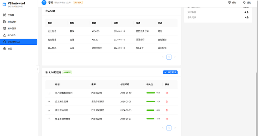Click the 演示模式 demo mode tag
The height and width of the screenshot is (136, 258).
coord(78,3)
